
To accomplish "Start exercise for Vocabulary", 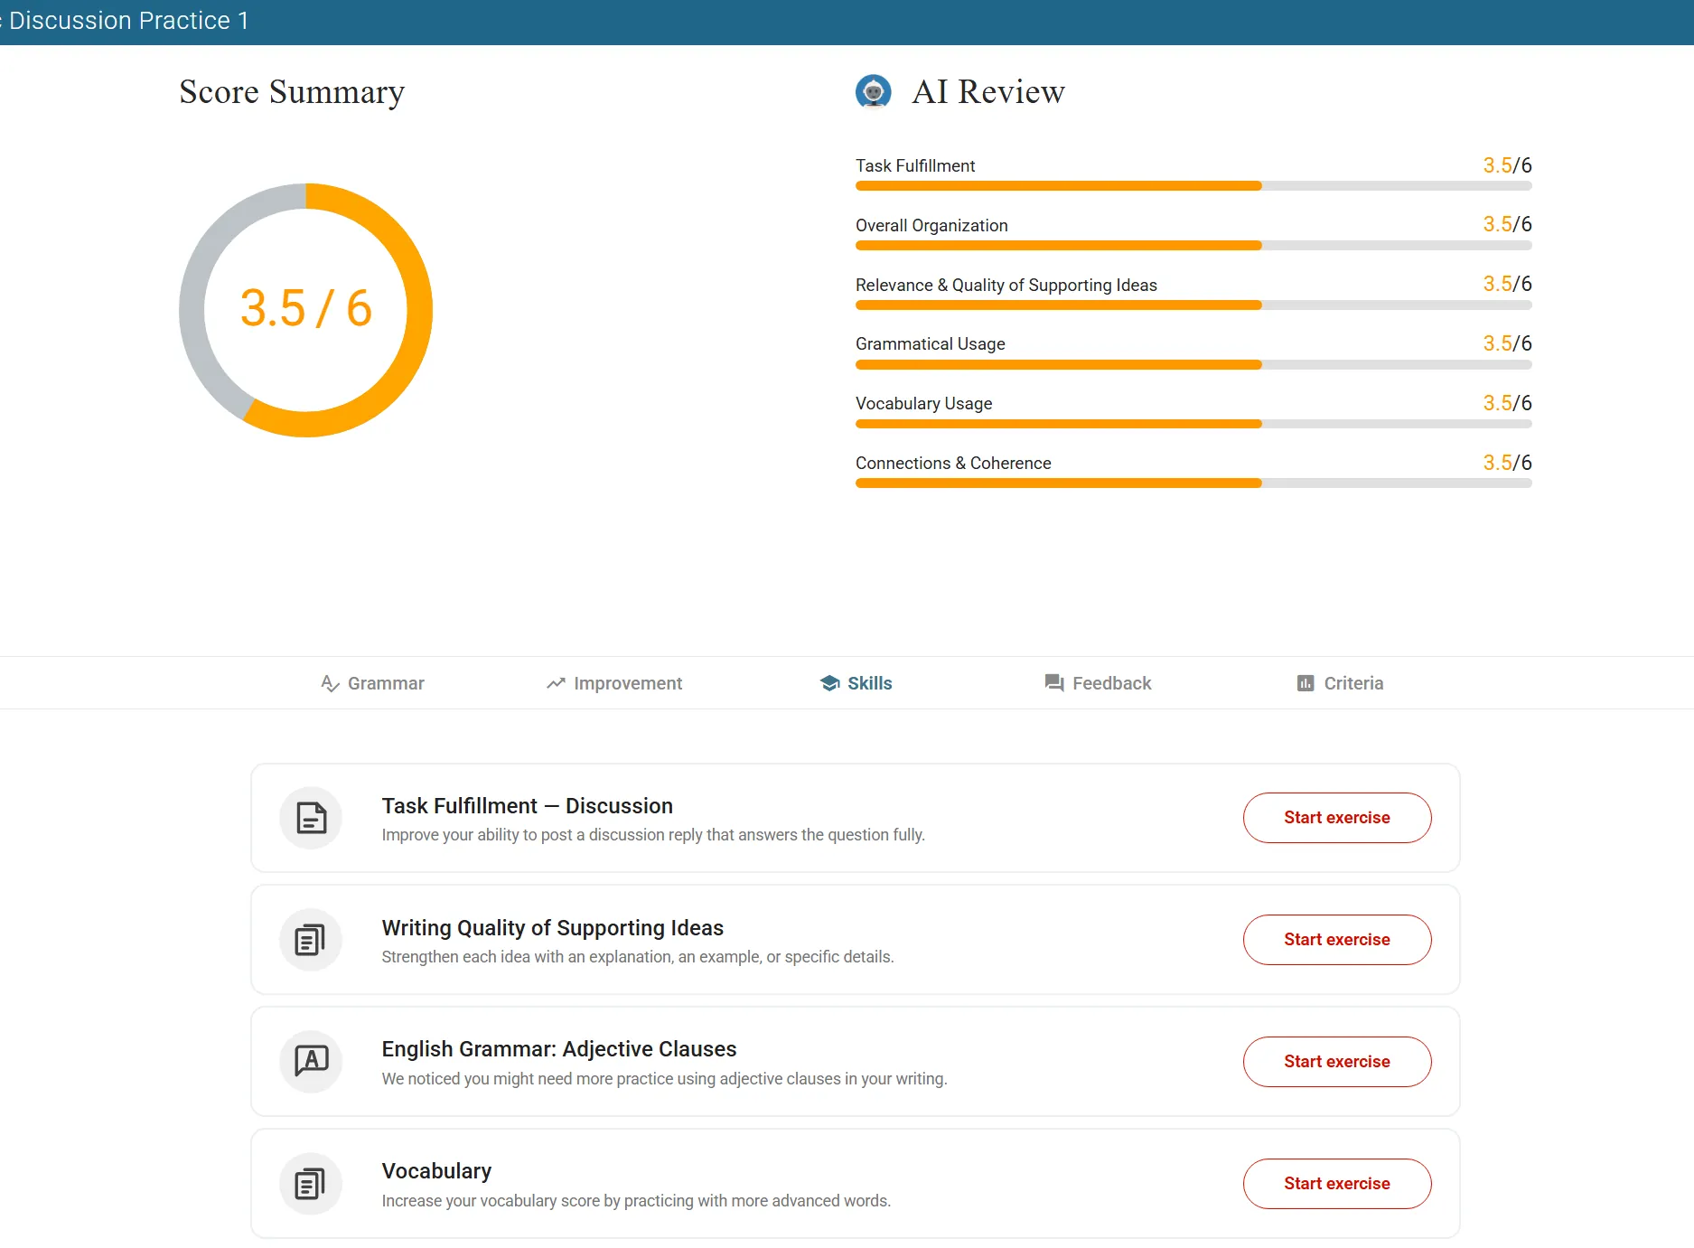I will tap(1337, 1184).
